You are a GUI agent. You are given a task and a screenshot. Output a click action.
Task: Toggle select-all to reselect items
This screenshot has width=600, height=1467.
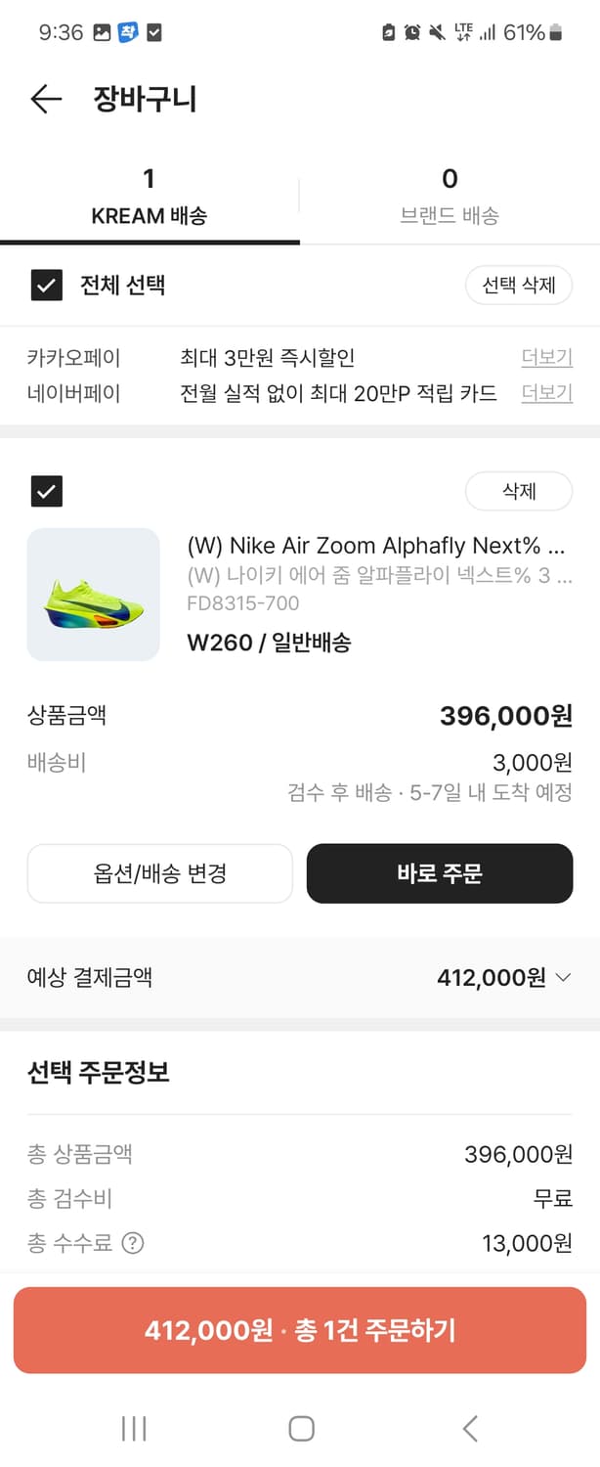tap(46, 286)
